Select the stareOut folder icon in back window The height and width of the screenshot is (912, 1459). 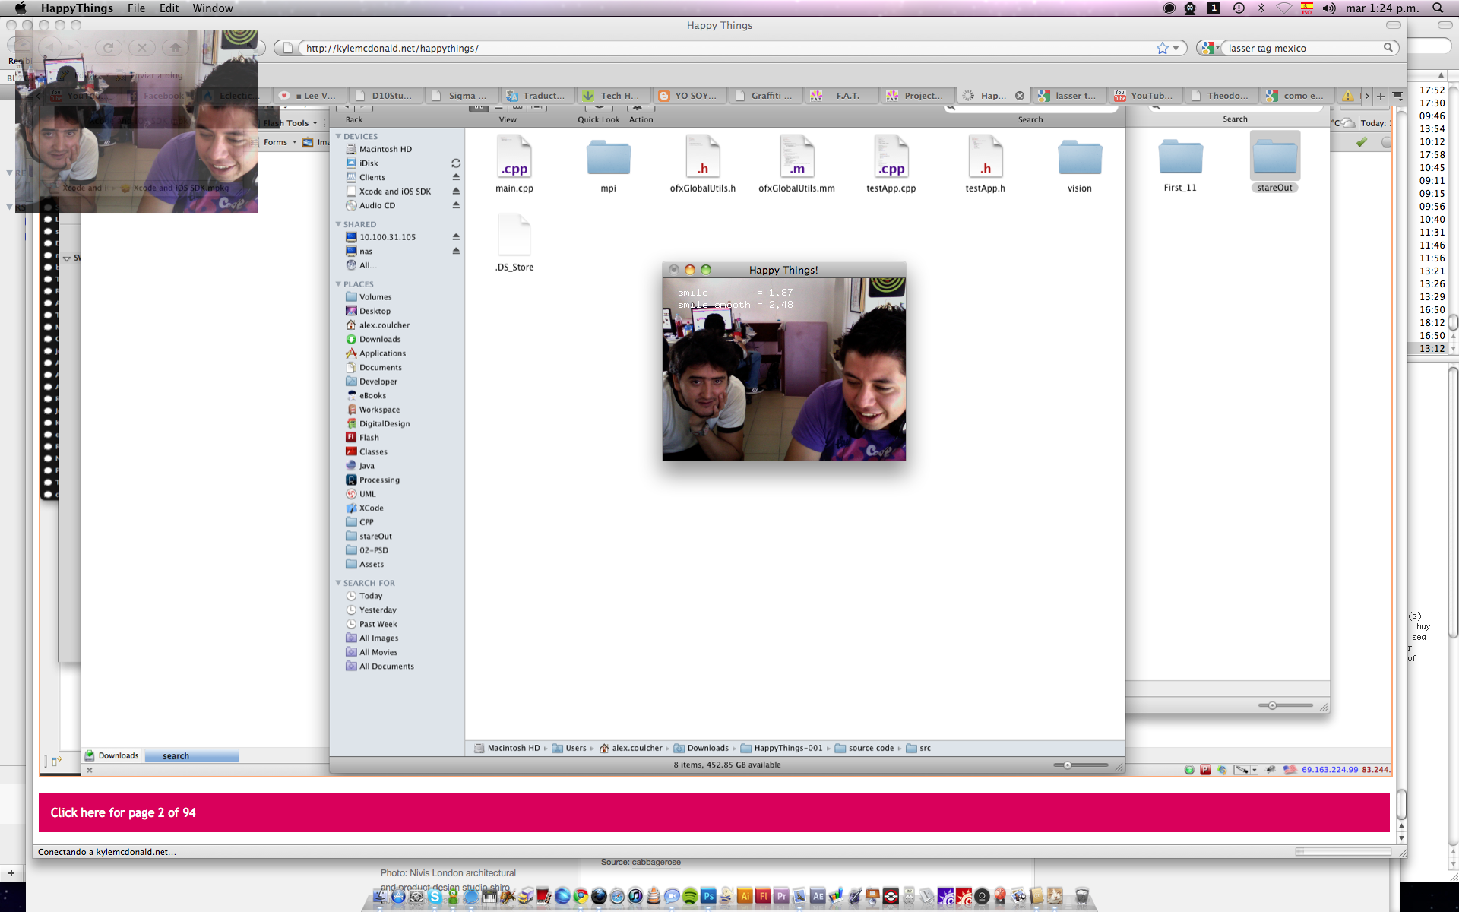point(1274,157)
